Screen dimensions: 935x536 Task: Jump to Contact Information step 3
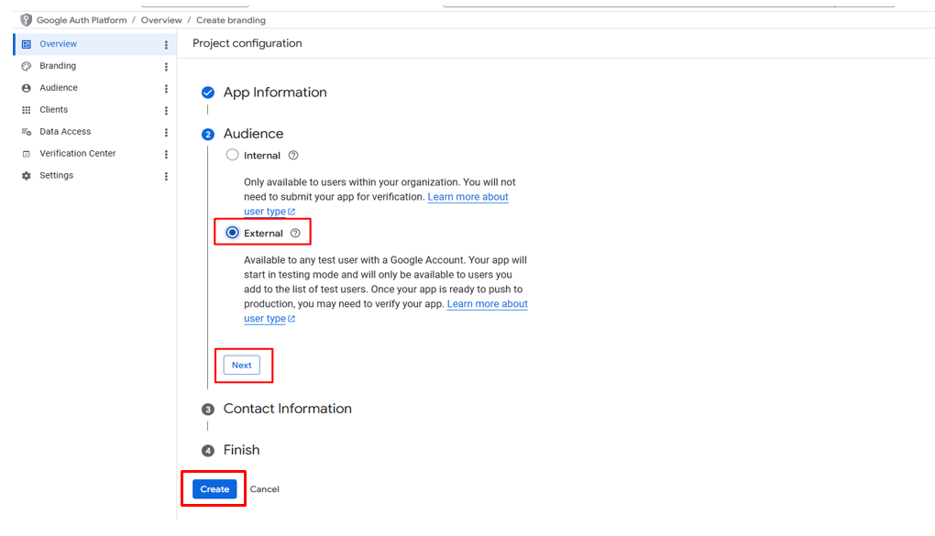click(287, 409)
